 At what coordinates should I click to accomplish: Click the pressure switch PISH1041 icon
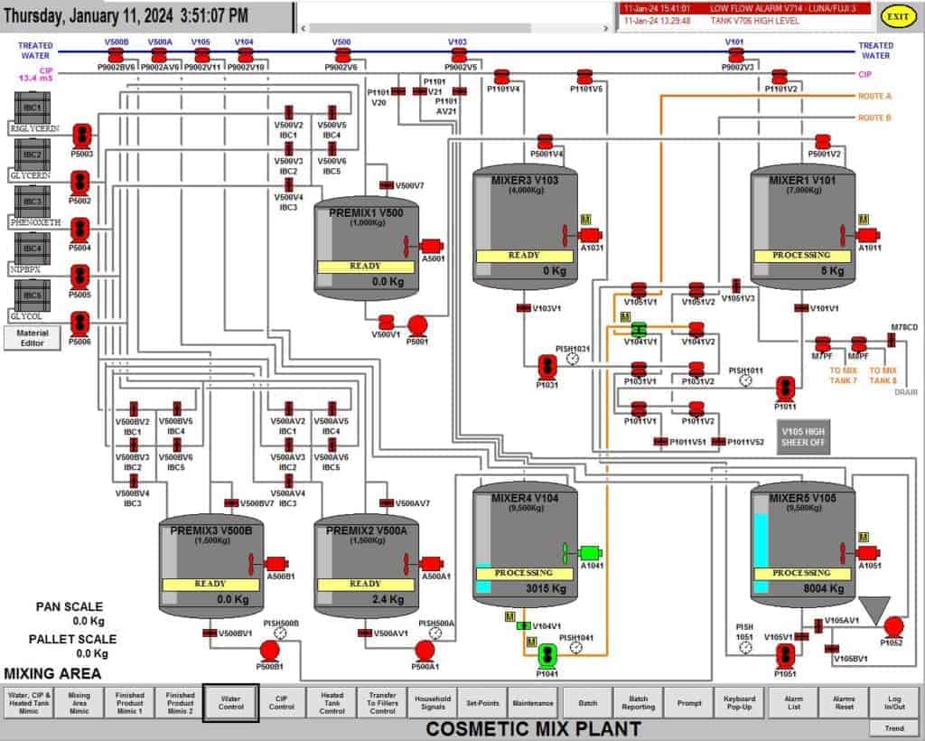pyautogui.click(x=576, y=648)
